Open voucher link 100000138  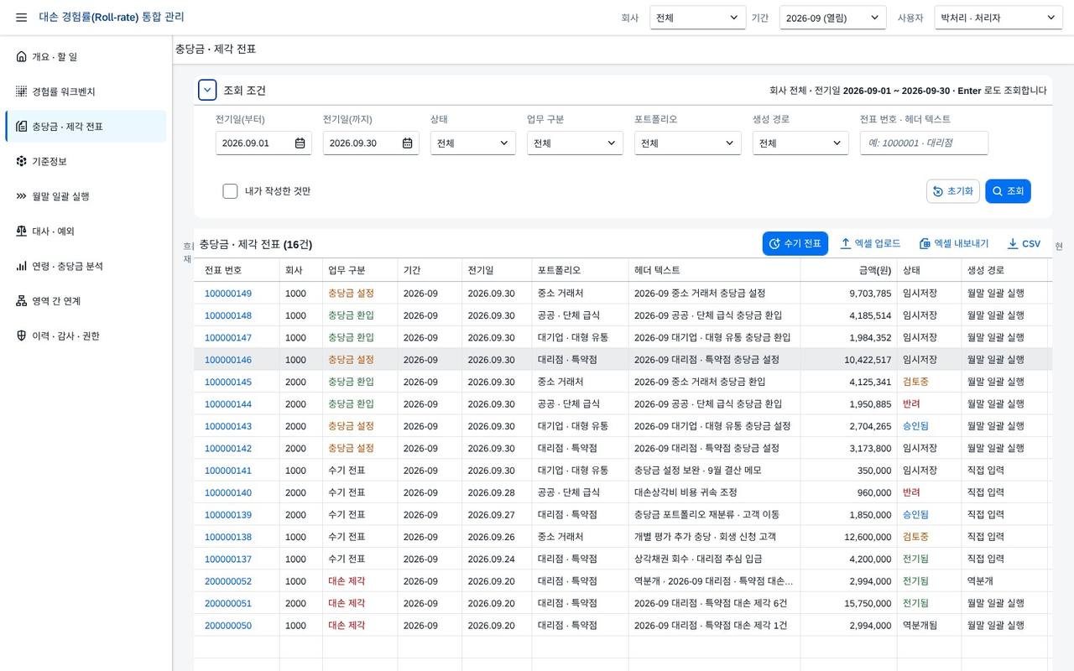pyautogui.click(x=228, y=537)
